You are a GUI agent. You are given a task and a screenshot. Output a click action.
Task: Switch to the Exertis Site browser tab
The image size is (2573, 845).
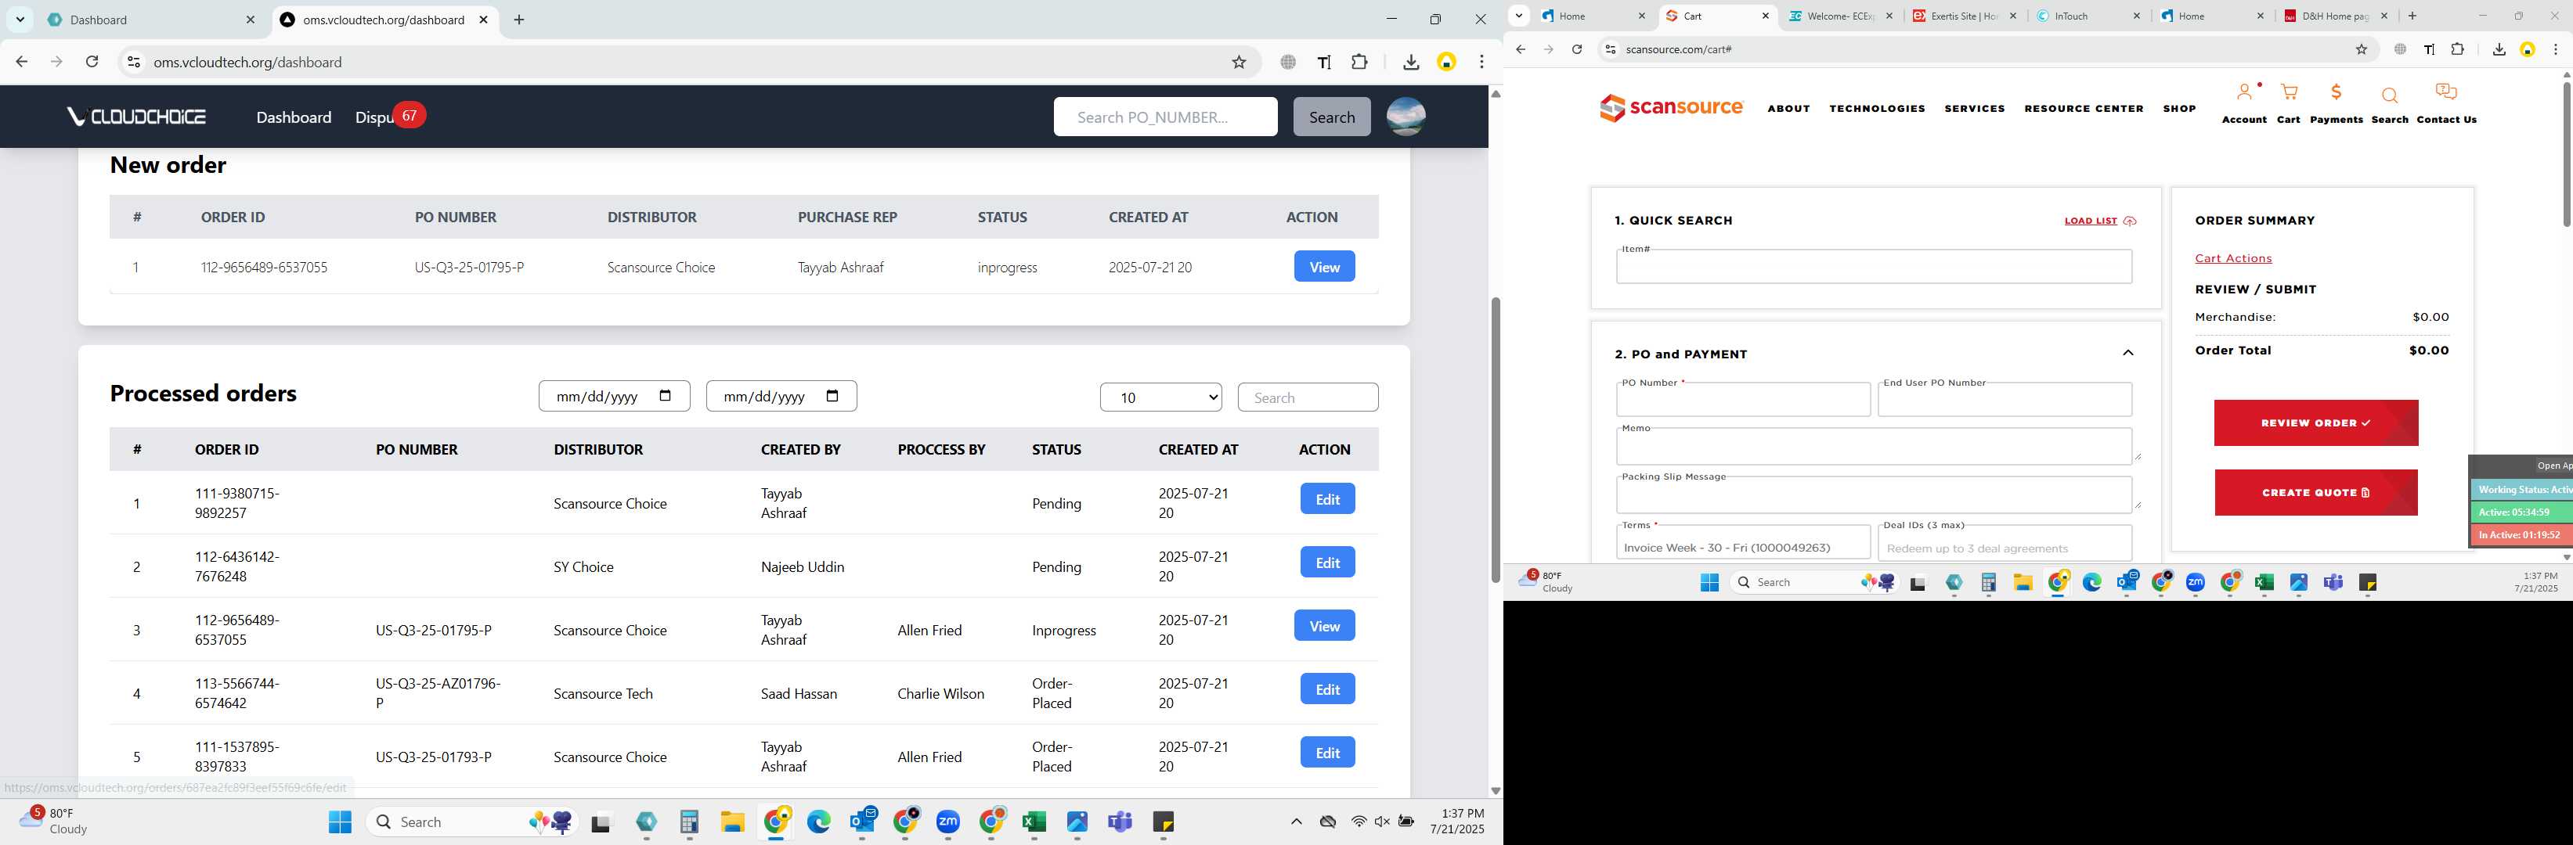[x=1964, y=16]
